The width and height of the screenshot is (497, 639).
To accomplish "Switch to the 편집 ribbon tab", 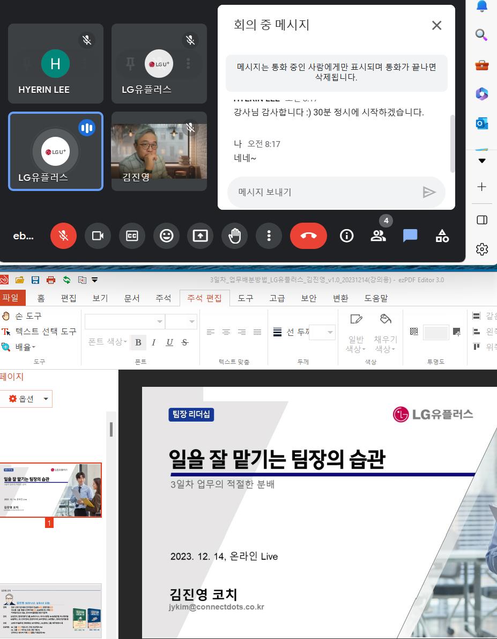I will 69,298.
